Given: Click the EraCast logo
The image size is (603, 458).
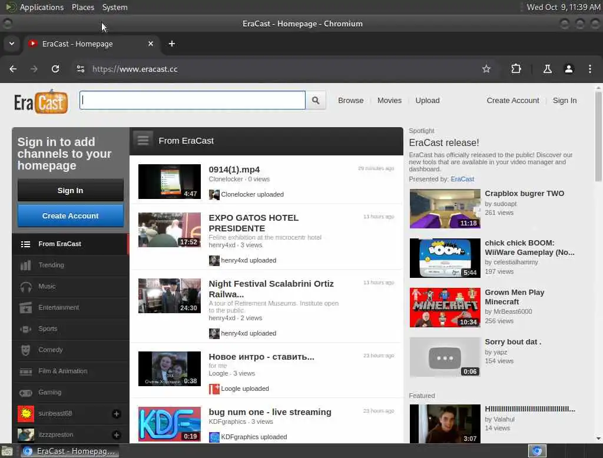Looking at the screenshot, I should coord(41,102).
